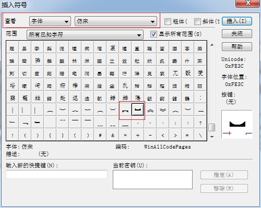Open the 仿宋 font dropdown
Viewport: 261px width, 208px height.
[x=116, y=21]
